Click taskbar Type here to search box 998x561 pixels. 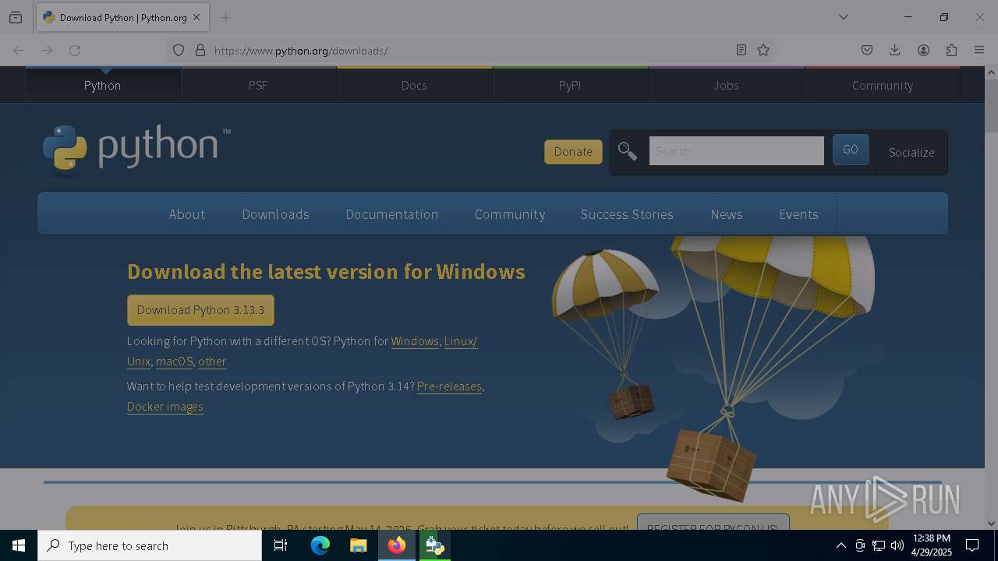pyautogui.click(x=150, y=545)
